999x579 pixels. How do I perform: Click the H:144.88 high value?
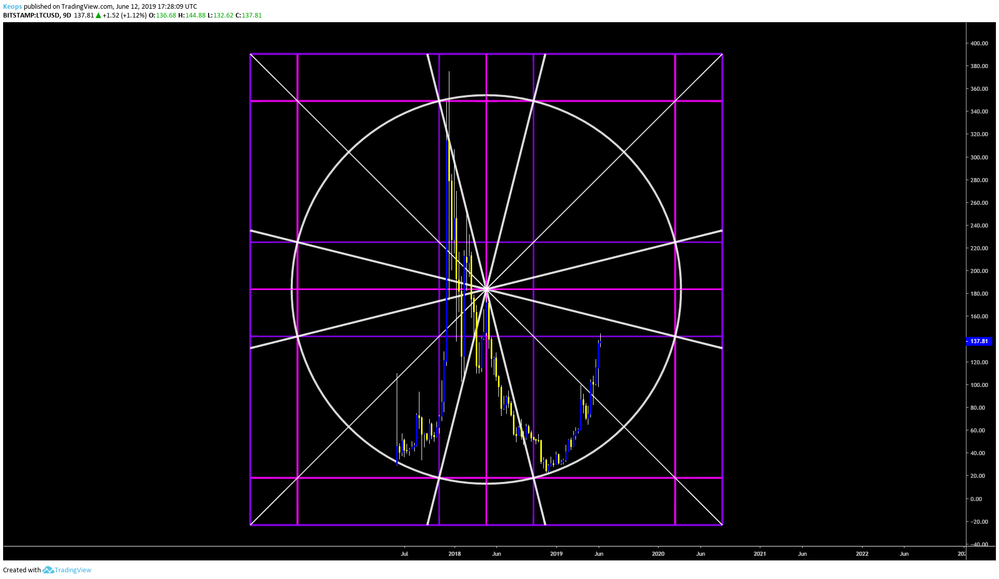click(192, 15)
